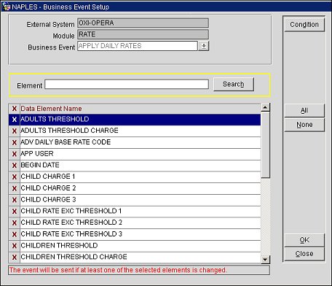
Task: Click the vertical scrollbar thumb
Action: click(265, 144)
